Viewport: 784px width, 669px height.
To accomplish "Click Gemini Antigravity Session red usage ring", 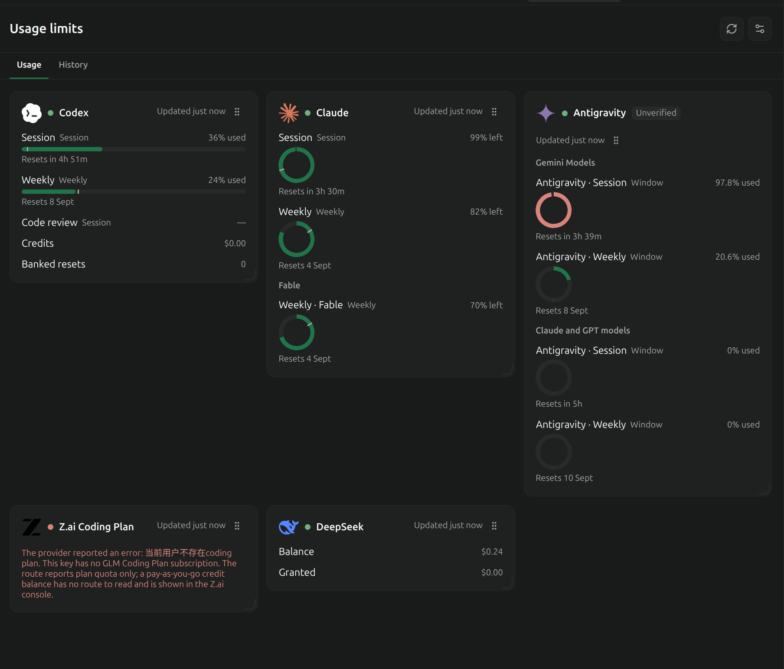I will coord(554,210).
